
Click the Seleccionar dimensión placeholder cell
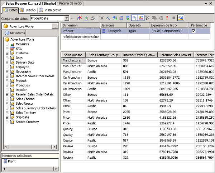(81, 37)
